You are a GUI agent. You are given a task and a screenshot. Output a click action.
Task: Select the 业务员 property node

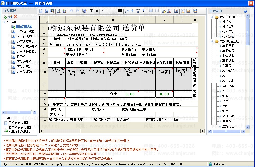tap(227, 96)
